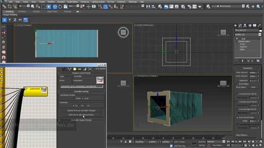Viewport: 264px width, 148px height.
Task: Click the Render Production teapot icon
Action: coord(200,7)
